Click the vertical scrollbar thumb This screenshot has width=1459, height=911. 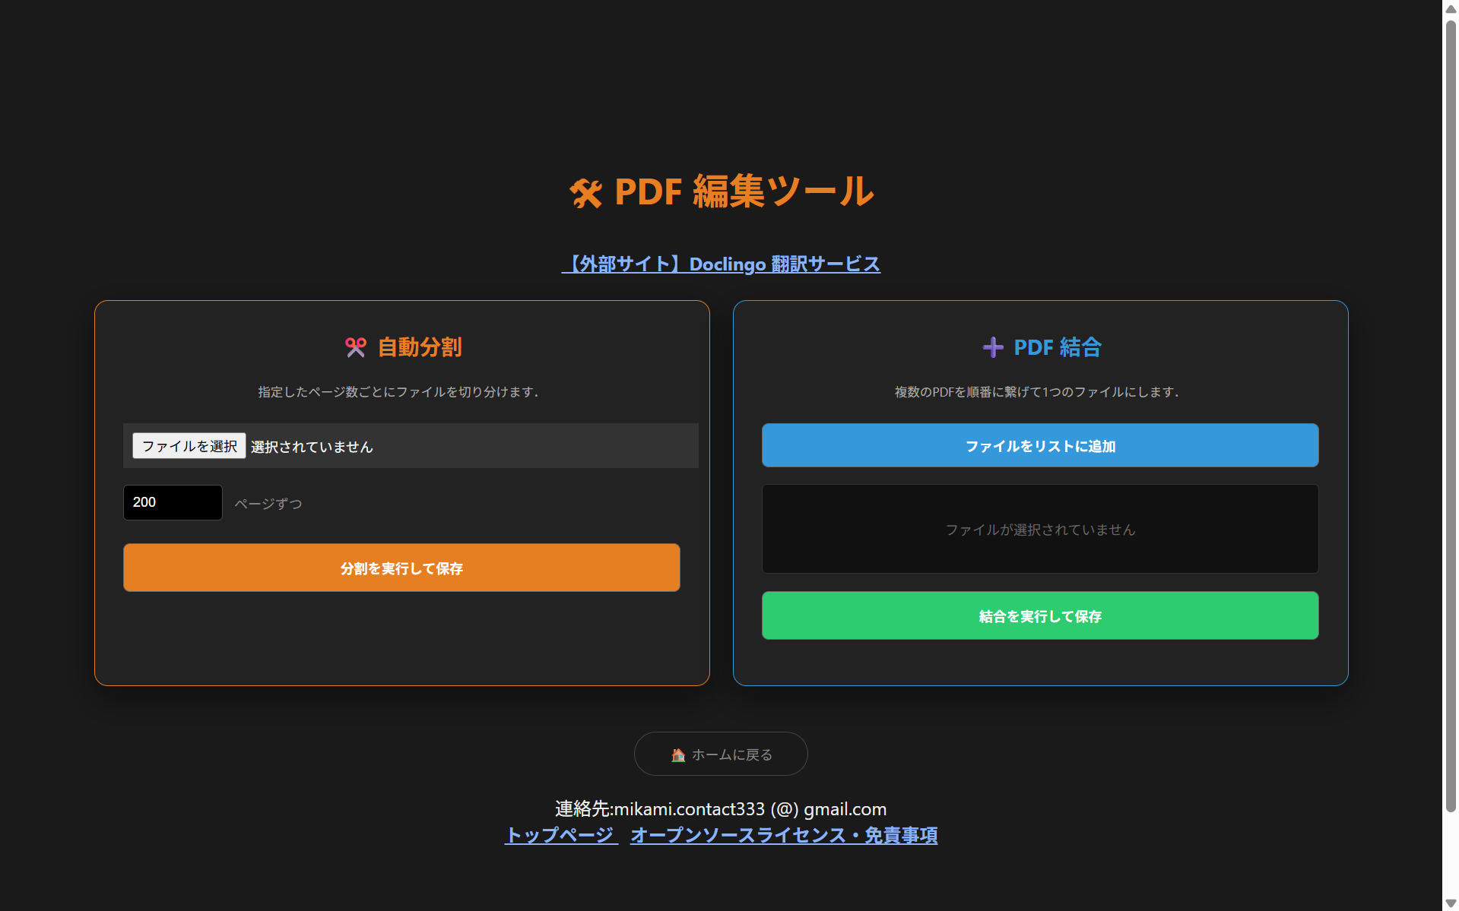[1451, 416]
